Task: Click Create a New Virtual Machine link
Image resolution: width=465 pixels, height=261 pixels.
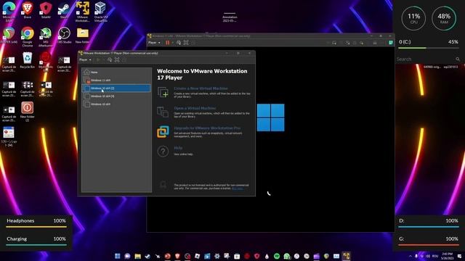Action: click(201, 88)
